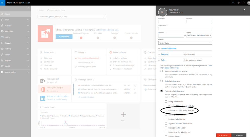This screenshot has width=250, height=137.
Task: Open the Reports menu in sidebar
Action: tap(15, 60)
